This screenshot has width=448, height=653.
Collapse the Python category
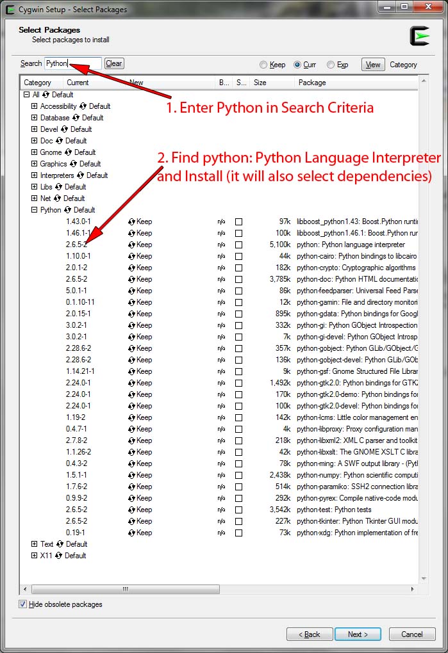click(35, 210)
